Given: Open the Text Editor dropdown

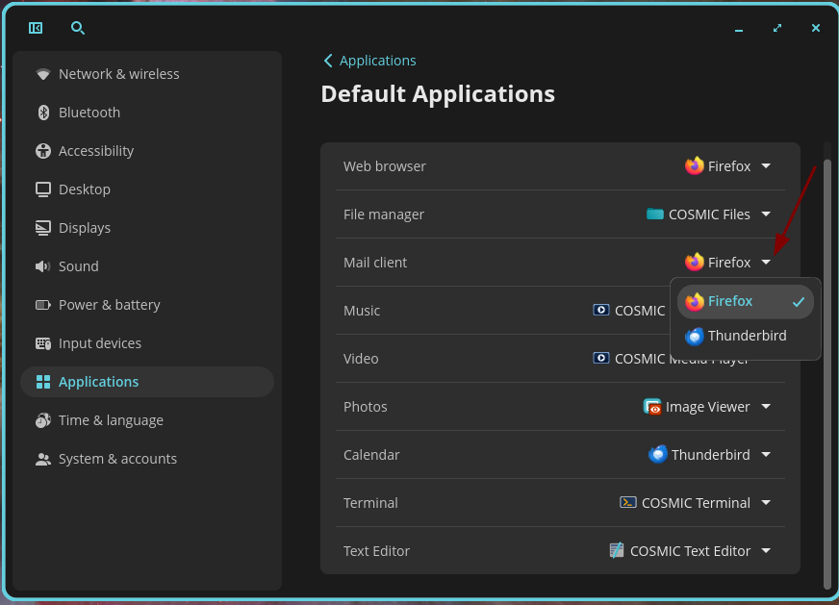Looking at the screenshot, I should pos(766,550).
